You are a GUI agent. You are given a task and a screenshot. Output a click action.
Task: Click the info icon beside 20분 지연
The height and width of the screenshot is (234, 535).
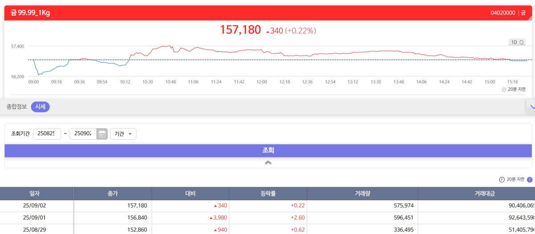(530, 180)
